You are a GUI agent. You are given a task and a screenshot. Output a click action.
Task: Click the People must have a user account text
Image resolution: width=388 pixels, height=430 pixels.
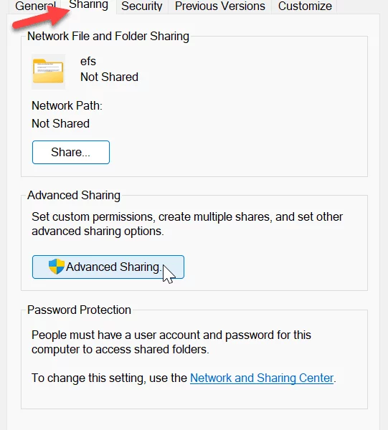pyautogui.click(x=171, y=342)
